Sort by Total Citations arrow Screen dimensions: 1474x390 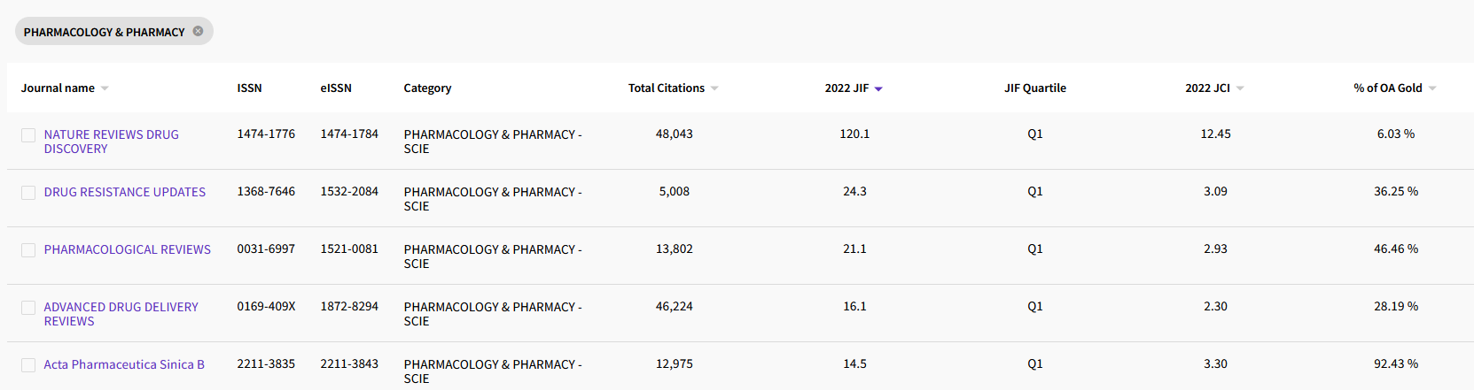click(x=714, y=88)
